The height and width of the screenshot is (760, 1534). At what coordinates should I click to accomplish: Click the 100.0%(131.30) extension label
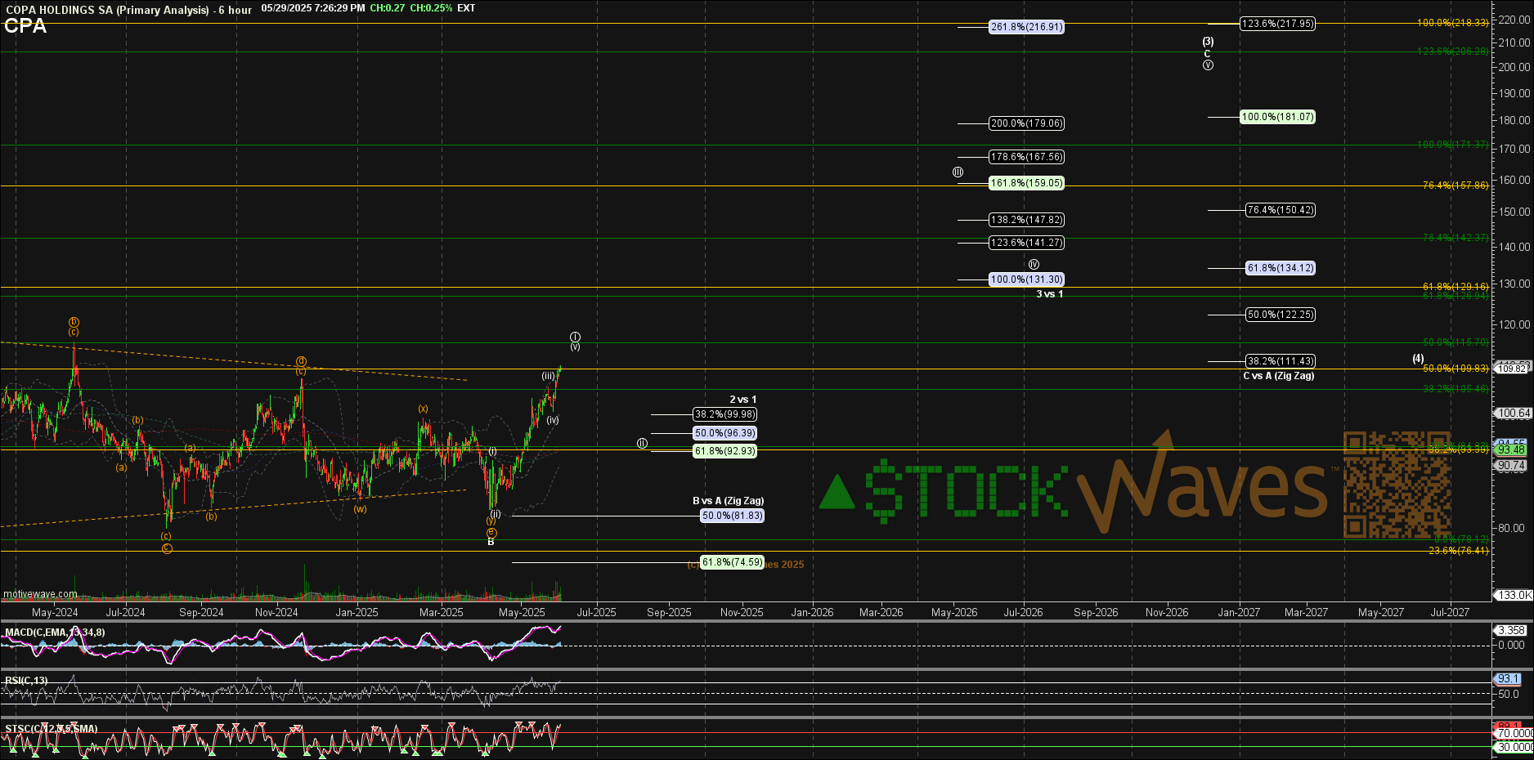pos(1026,279)
